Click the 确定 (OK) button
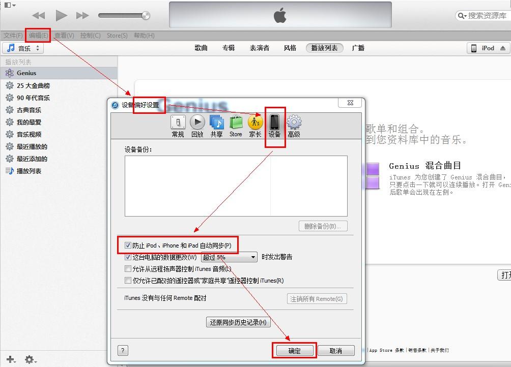511x367 pixels. coord(295,350)
